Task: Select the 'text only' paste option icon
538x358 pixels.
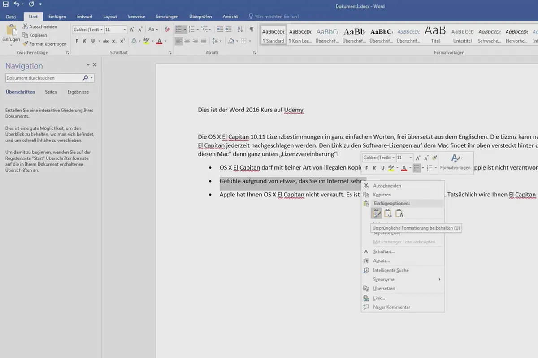Action: tap(399, 213)
